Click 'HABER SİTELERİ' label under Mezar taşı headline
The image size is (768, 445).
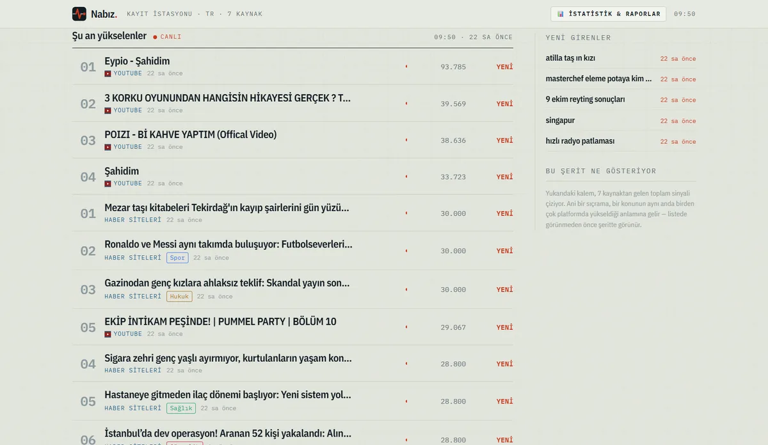pyautogui.click(x=133, y=220)
